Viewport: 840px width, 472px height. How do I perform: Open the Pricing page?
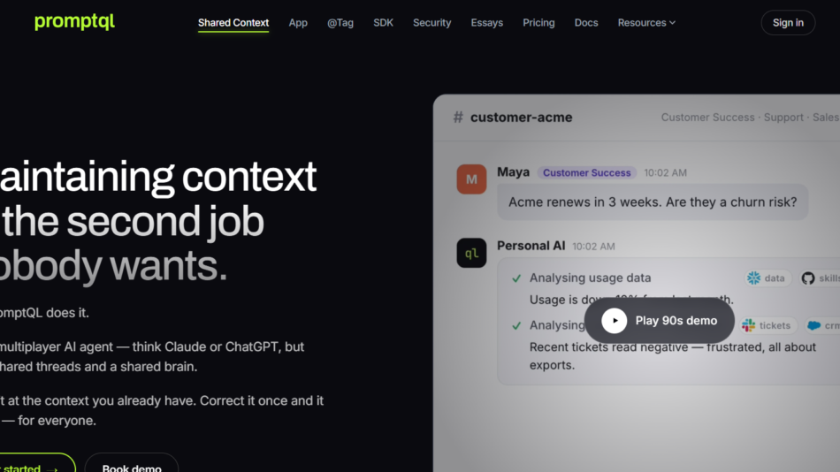point(538,22)
